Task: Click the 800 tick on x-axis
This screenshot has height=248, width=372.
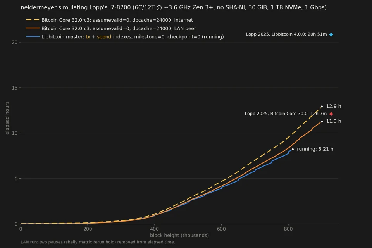Action: point(288,229)
